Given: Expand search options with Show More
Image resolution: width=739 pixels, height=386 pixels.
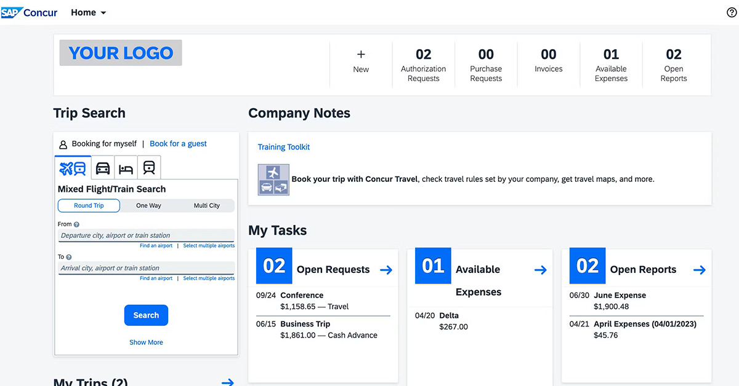Looking at the screenshot, I should [146, 342].
